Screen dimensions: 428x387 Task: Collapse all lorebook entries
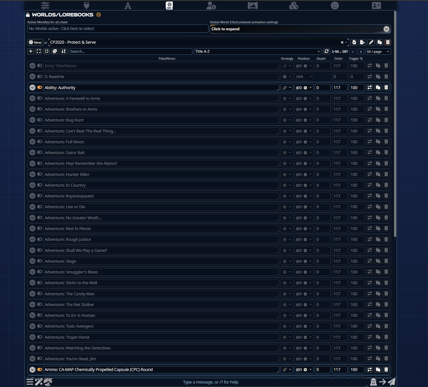pyautogui.click(x=47, y=51)
